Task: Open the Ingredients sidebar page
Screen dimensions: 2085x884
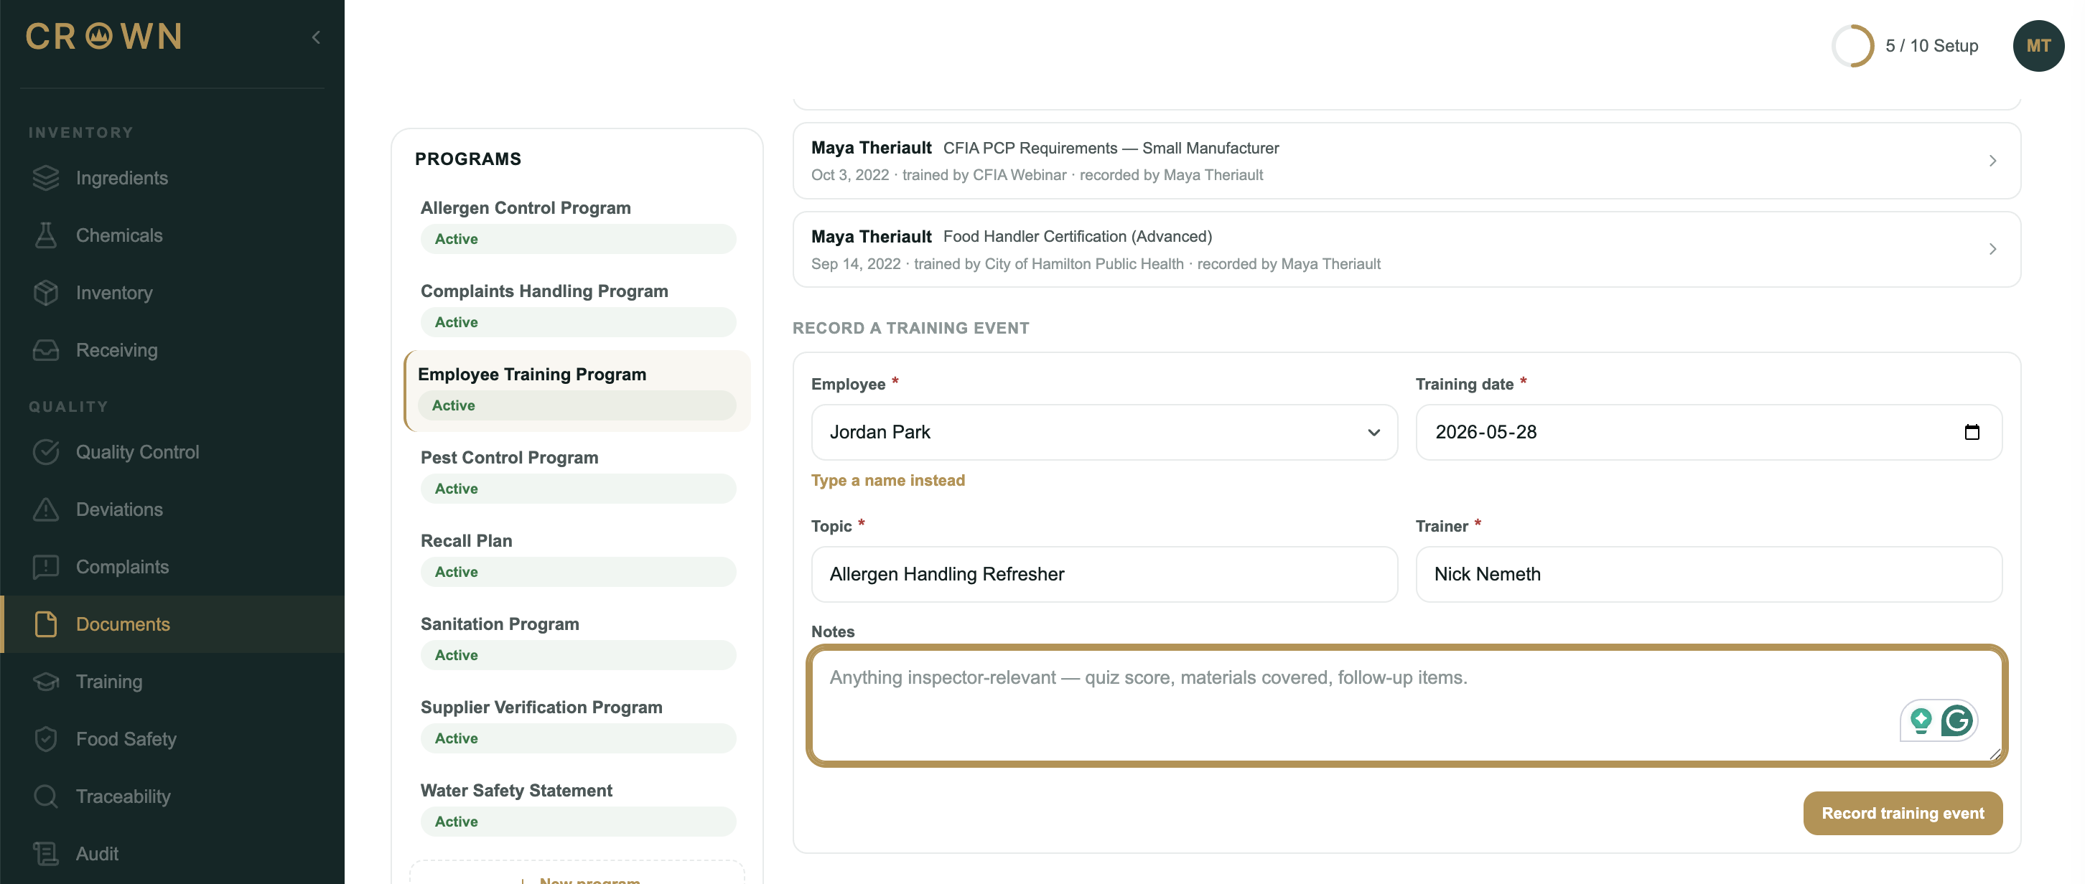Action: pos(172,178)
